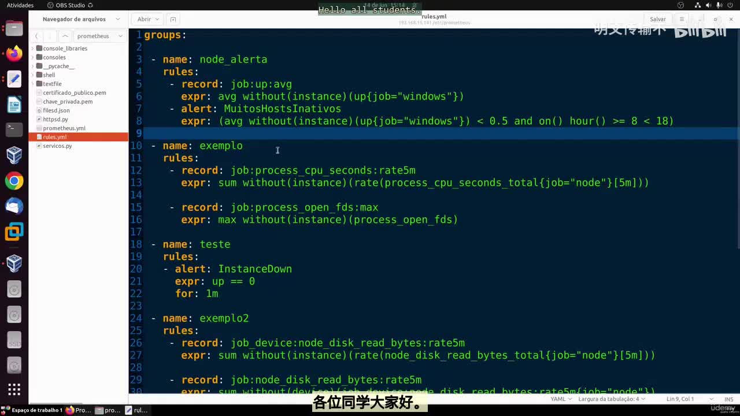Viewport: 740px width, 416px height.
Task: Expand the shell folder
Action: point(32,75)
